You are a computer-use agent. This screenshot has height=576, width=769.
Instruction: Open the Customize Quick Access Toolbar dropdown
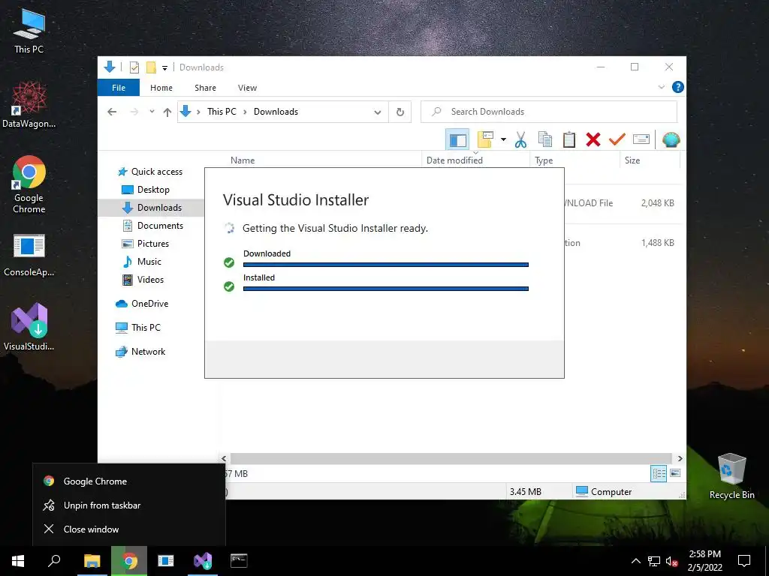click(x=164, y=67)
